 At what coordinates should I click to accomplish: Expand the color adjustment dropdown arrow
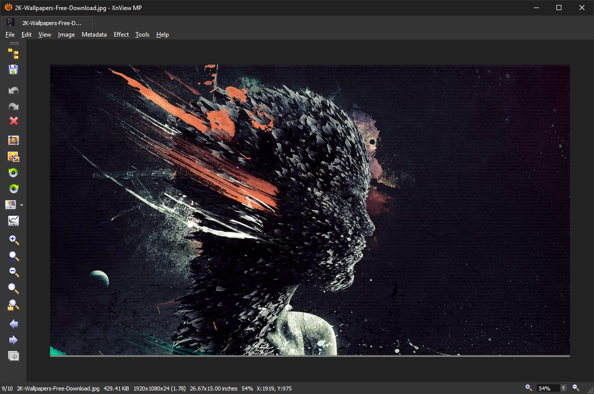22,205
